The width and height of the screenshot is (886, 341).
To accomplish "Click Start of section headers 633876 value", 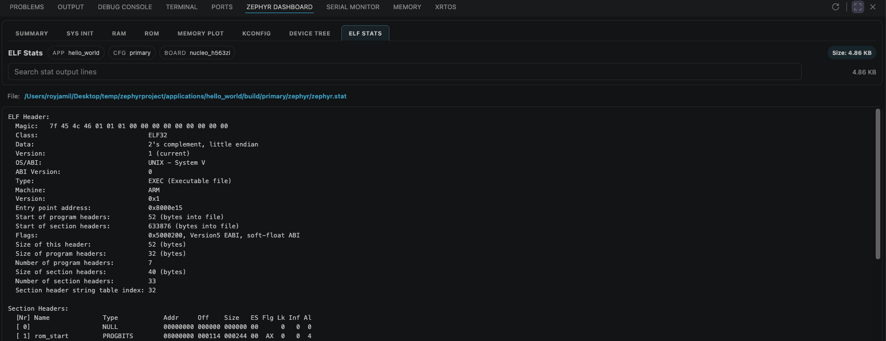I will (194, 226).
